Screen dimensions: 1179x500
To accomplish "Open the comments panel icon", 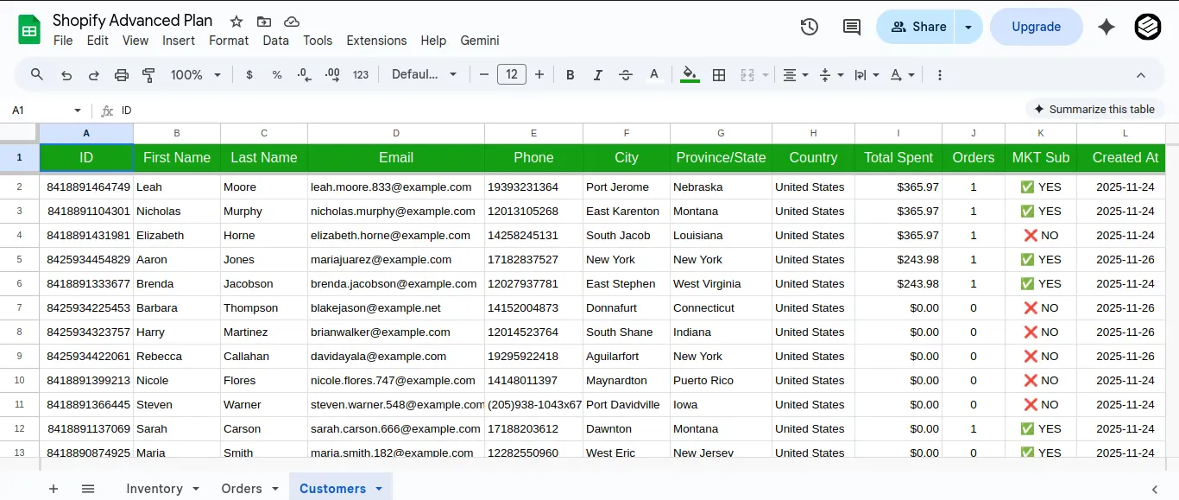I will (851, 27).
